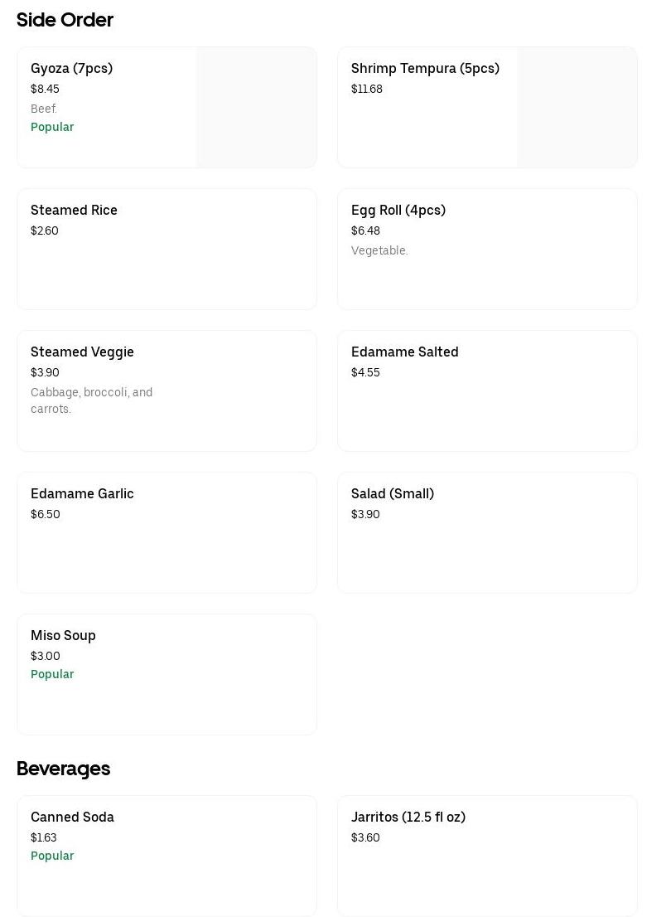Click the Side Order section heading

(x=65, y=20)
